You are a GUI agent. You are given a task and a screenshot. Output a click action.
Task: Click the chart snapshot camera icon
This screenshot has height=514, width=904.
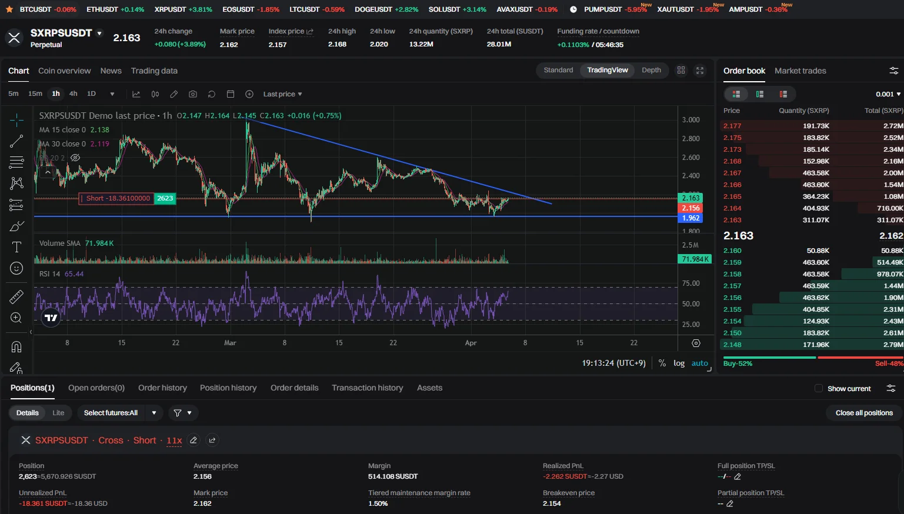(193, 94)
